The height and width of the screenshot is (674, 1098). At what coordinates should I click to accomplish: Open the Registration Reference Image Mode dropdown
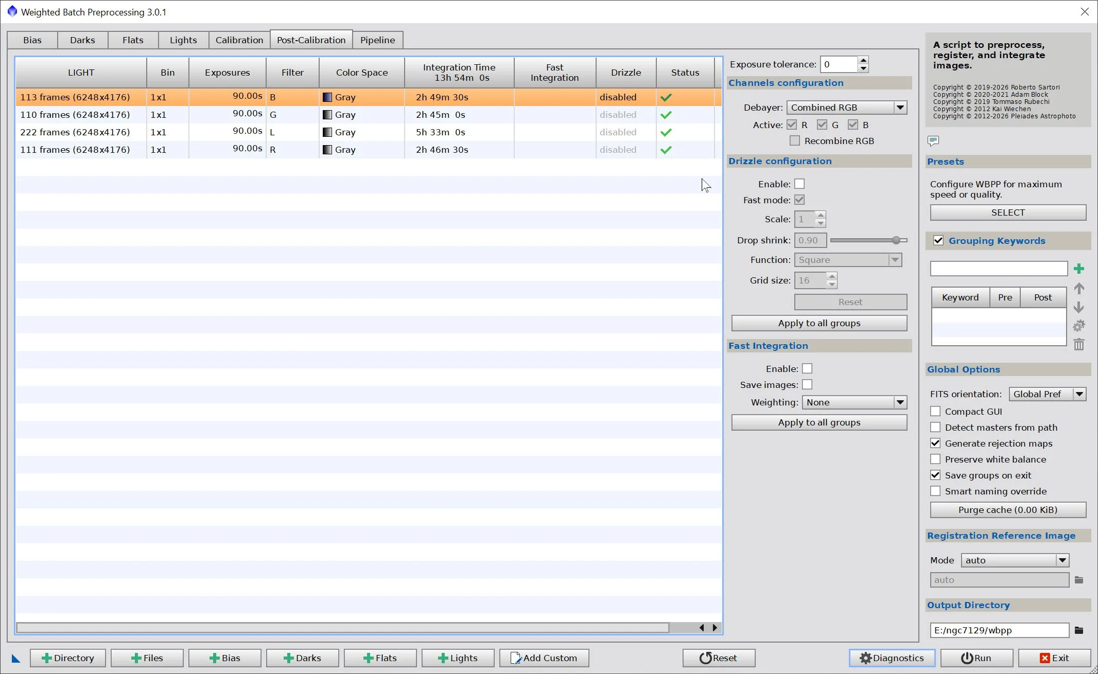coord(1015,560)
